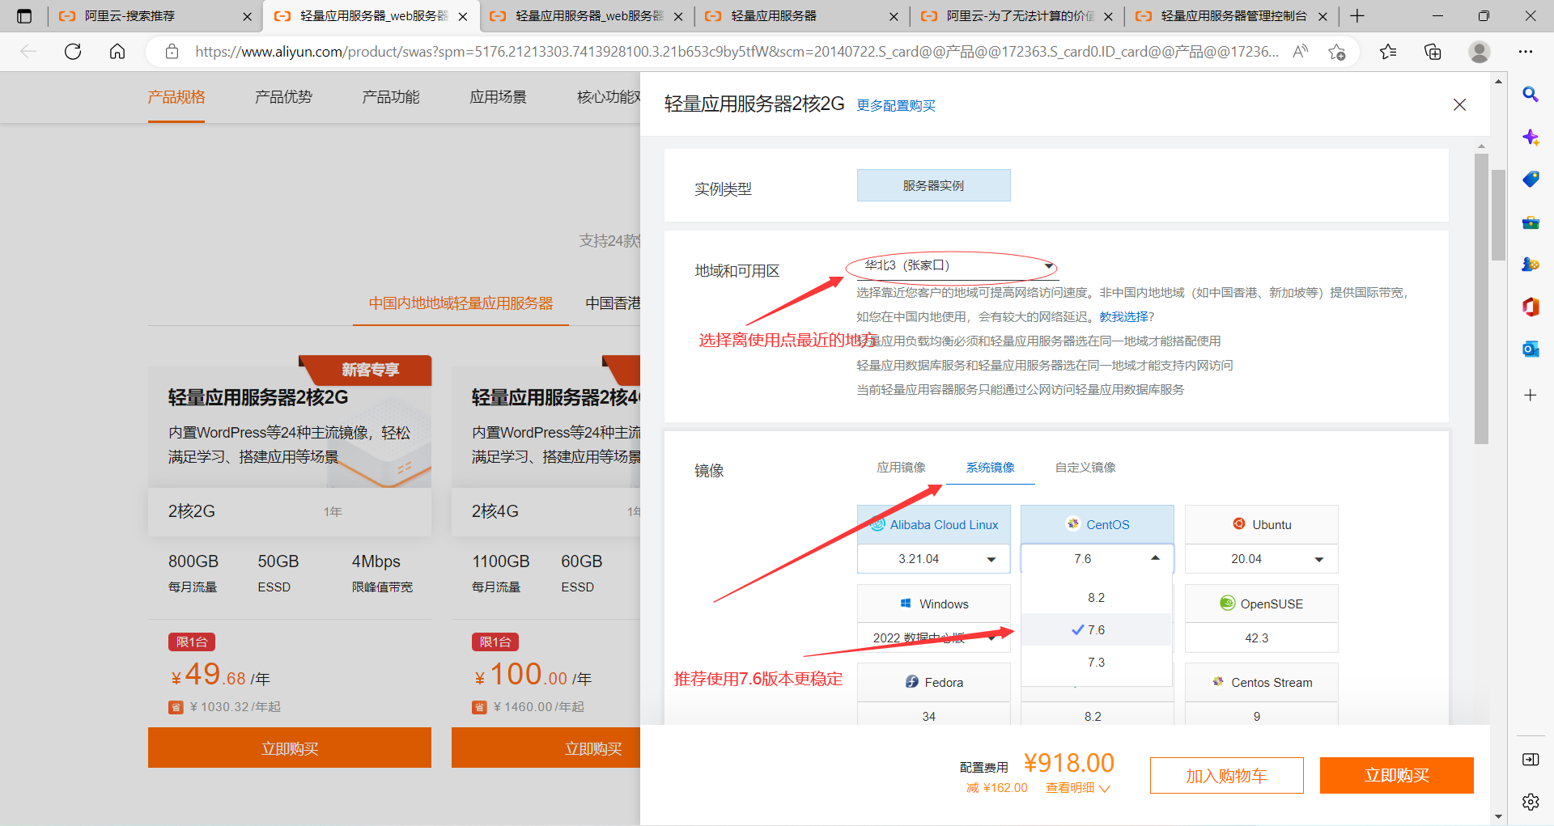Collapse the CentOS 7.6 version dropdown
This screenshot has width=1554, height=826.
1098,559
